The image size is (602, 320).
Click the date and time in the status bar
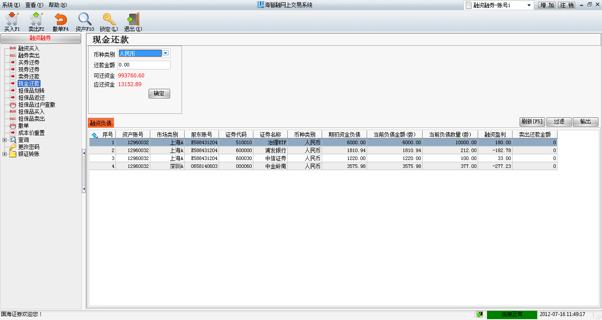(x=562, y=314)
